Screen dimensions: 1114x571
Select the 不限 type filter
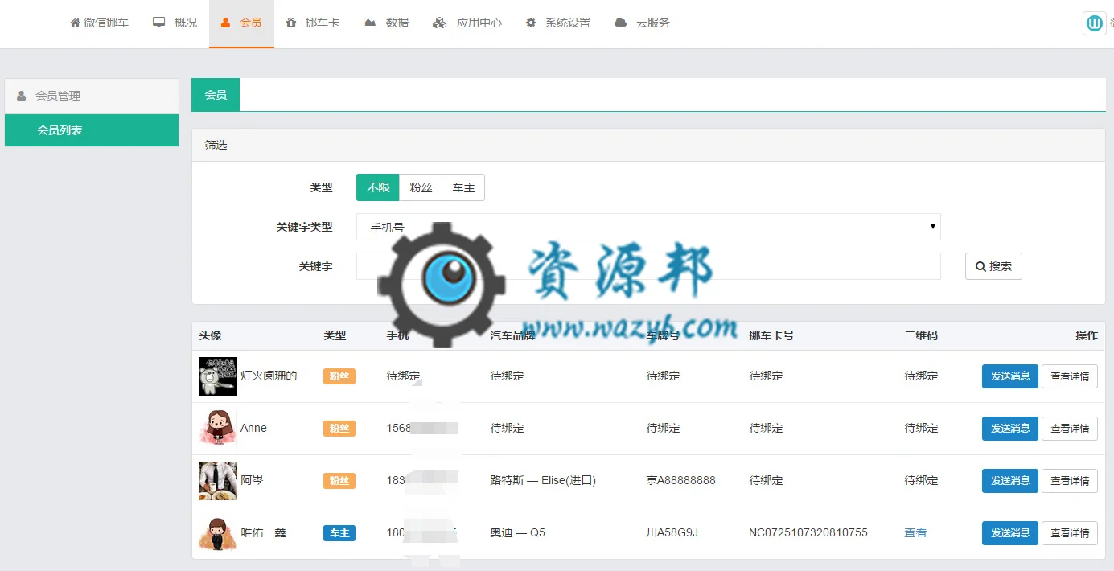tap(378, 187)
